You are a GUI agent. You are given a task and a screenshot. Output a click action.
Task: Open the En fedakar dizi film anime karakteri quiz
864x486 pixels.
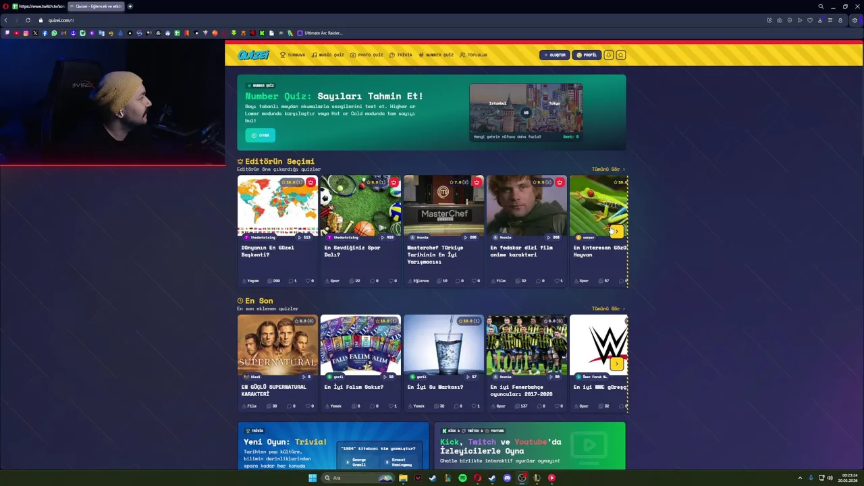(x=521, y=251)
